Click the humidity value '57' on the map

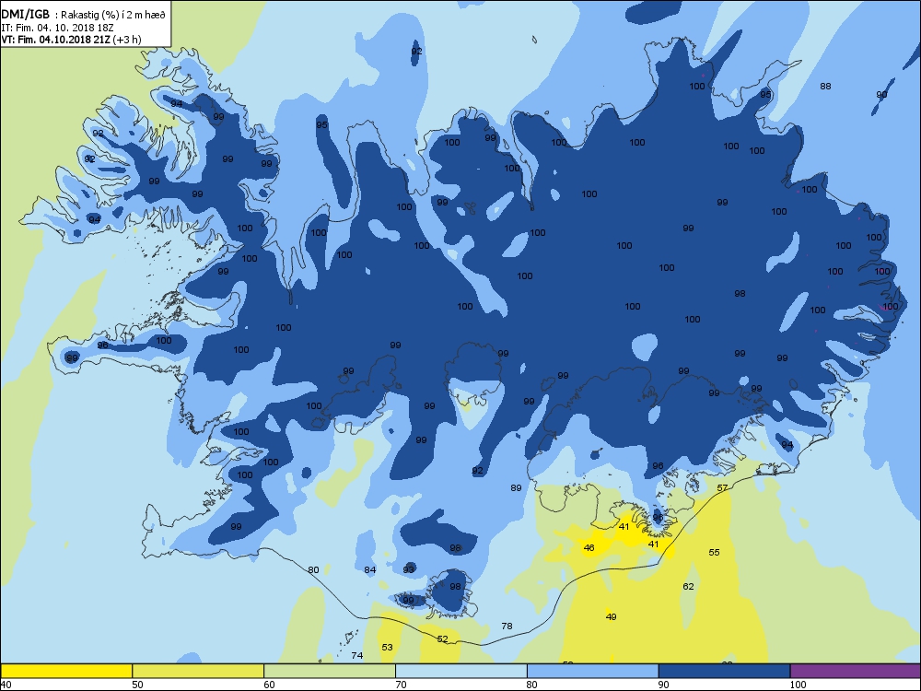pyautogui.click(x=722, y=487)
